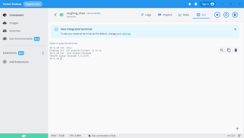Click the plus icon beside Add Extensions
Viewport: 244px width, 138px height.
pyautogui.click(x=5, y=62)
